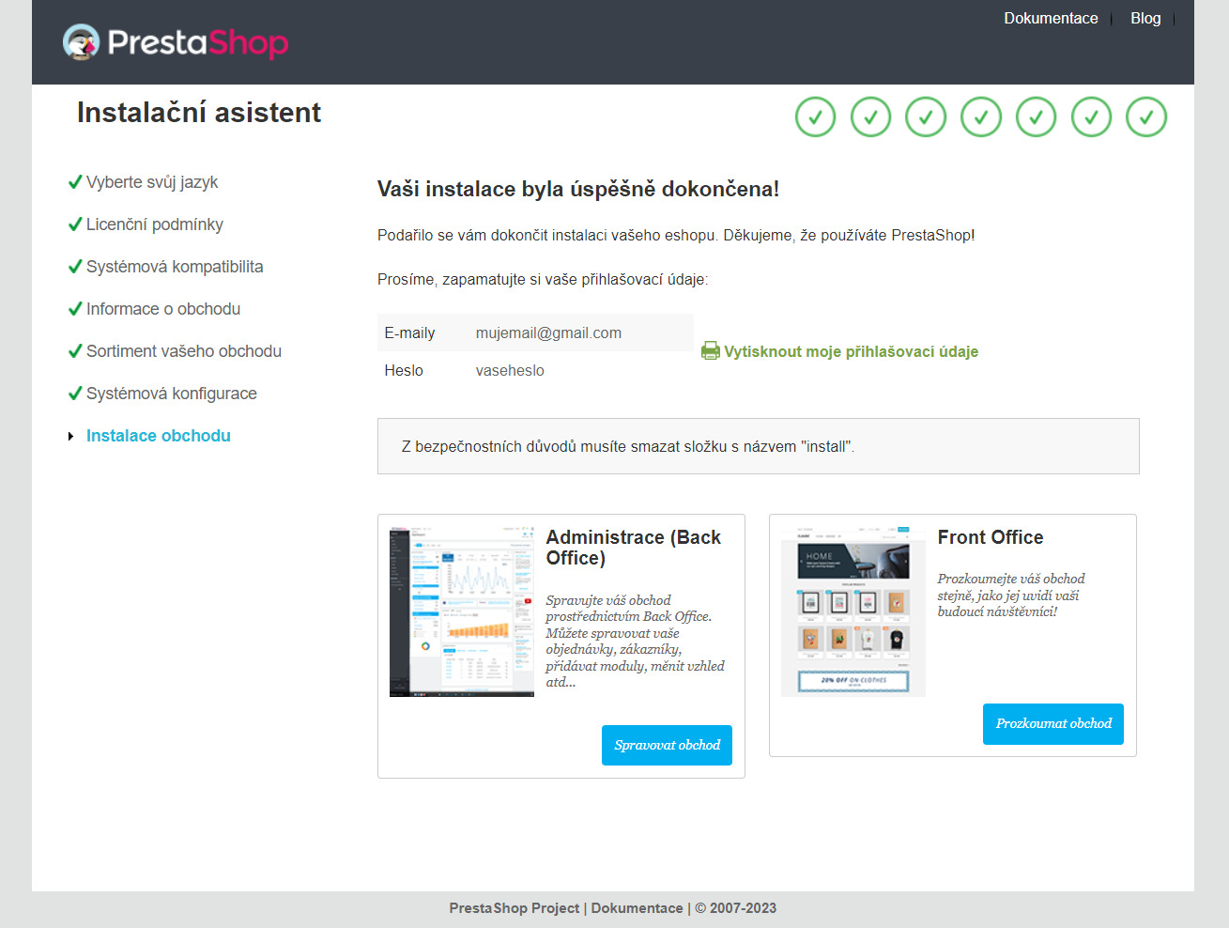Click the fifth step progress checkmark circle
The height and width of the screenshot is (928, 1229).
(x=1036, y=117)
